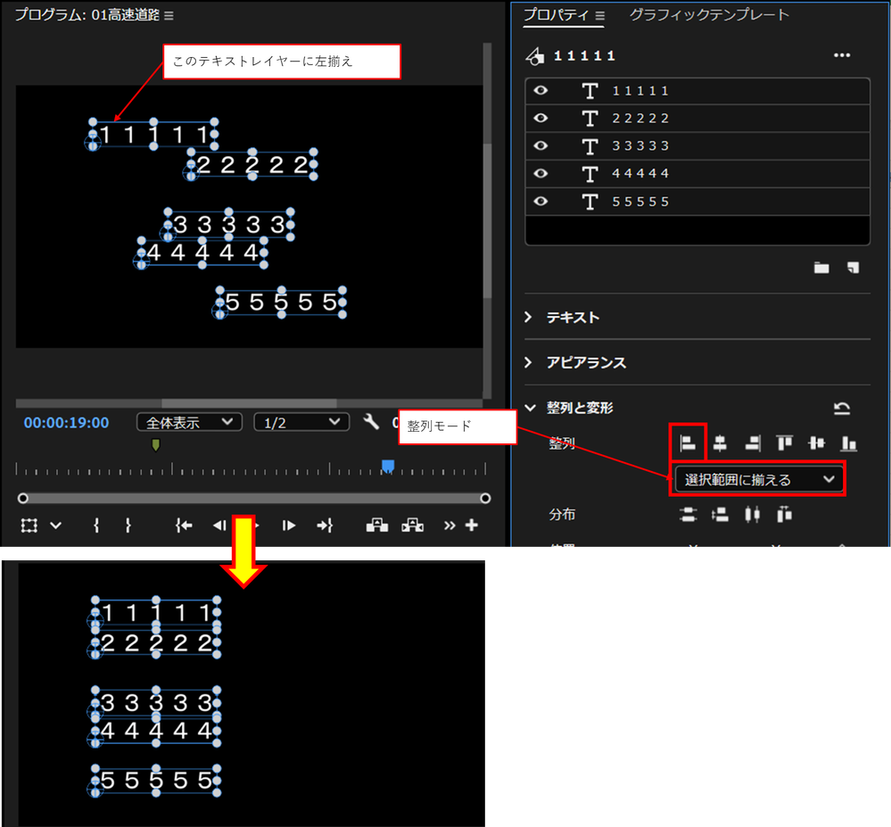Select the 11111 layer row
The height and width of the screenshot is (827, 891).
click(x=697, y=91)
